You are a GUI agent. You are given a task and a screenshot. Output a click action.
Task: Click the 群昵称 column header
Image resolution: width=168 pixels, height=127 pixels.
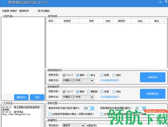click(x=122, y=21)
